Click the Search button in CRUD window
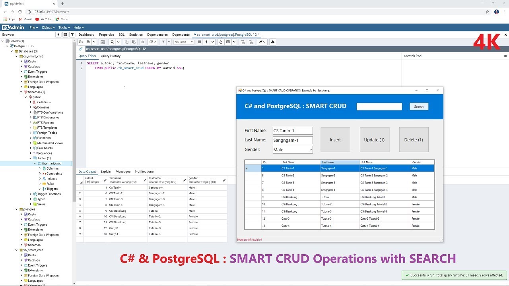 [419, 106]
